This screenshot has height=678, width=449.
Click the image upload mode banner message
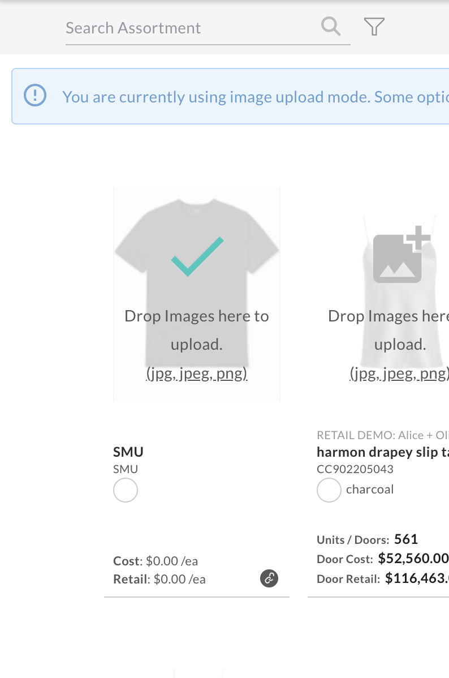pyautogui.click(x=256, y=97)
